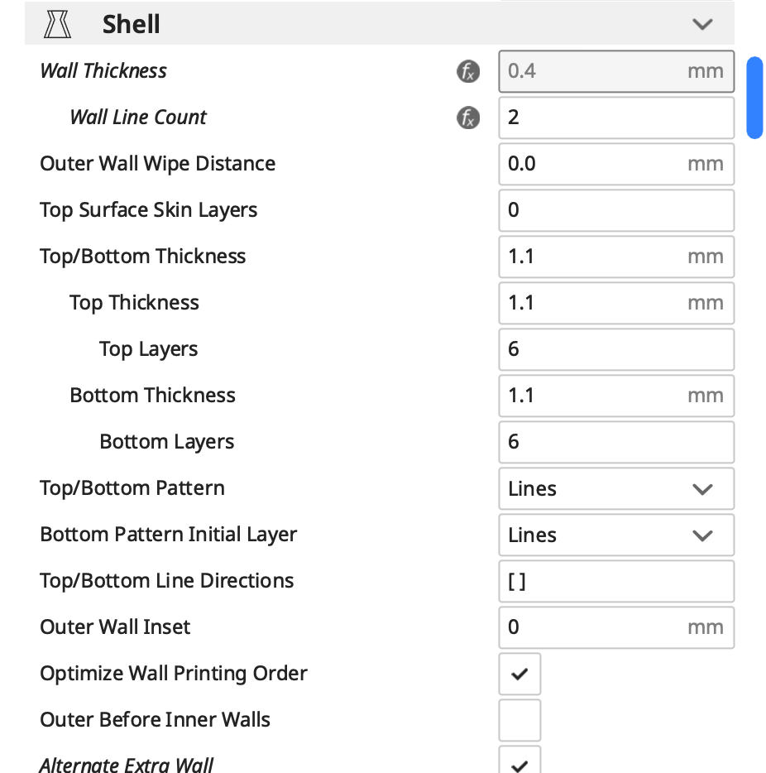Screen dimensions: 766x773
Task: Click the formula icon beside Wall Line Count
Action: click(468, 118)
